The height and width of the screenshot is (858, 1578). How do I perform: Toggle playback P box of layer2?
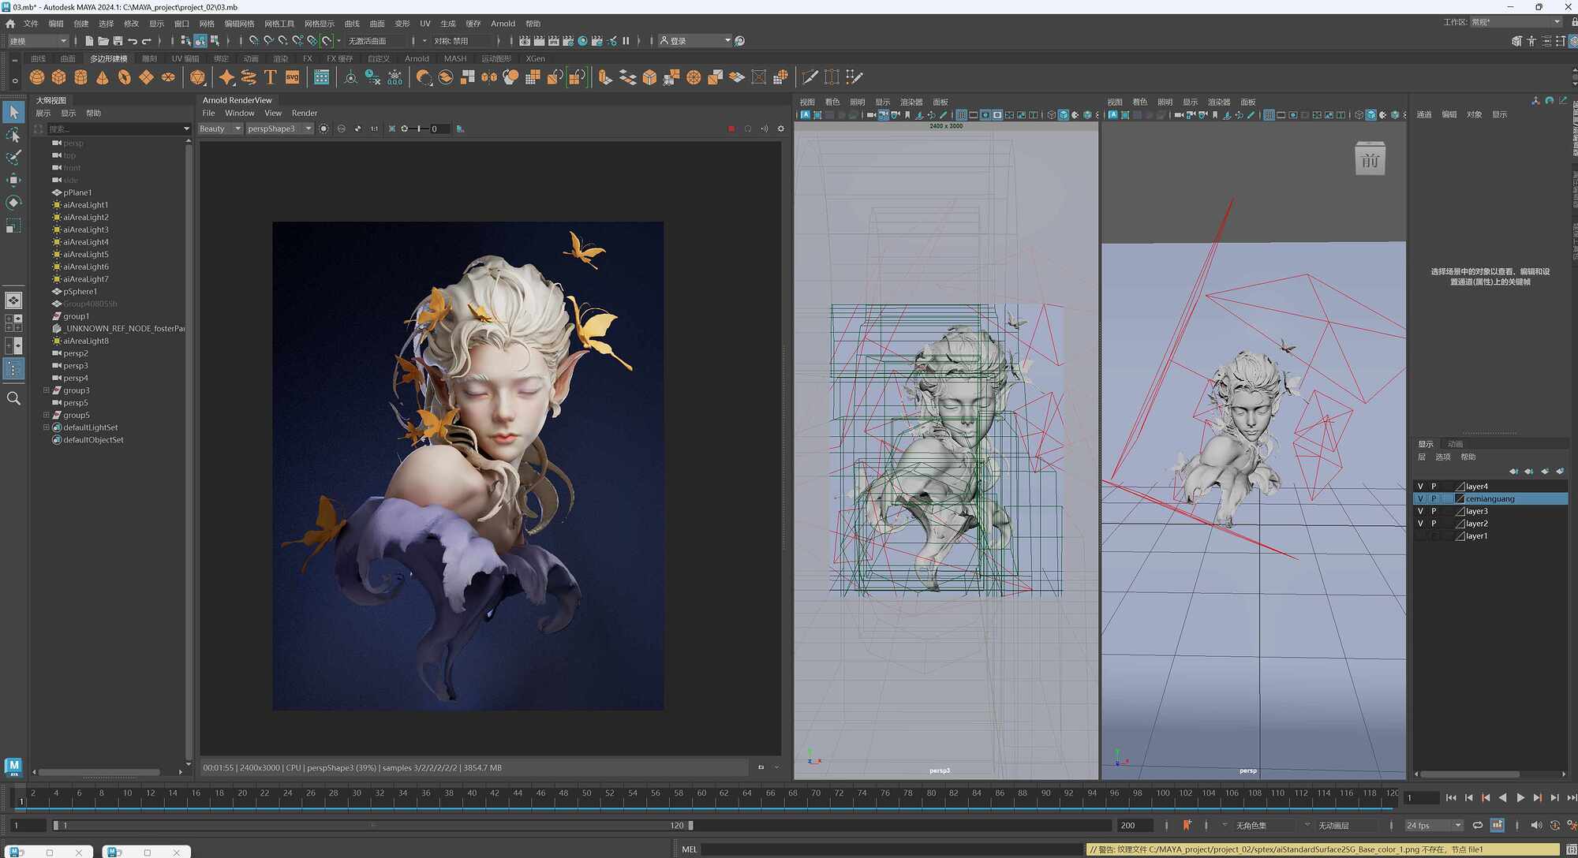click(1434, 524)
